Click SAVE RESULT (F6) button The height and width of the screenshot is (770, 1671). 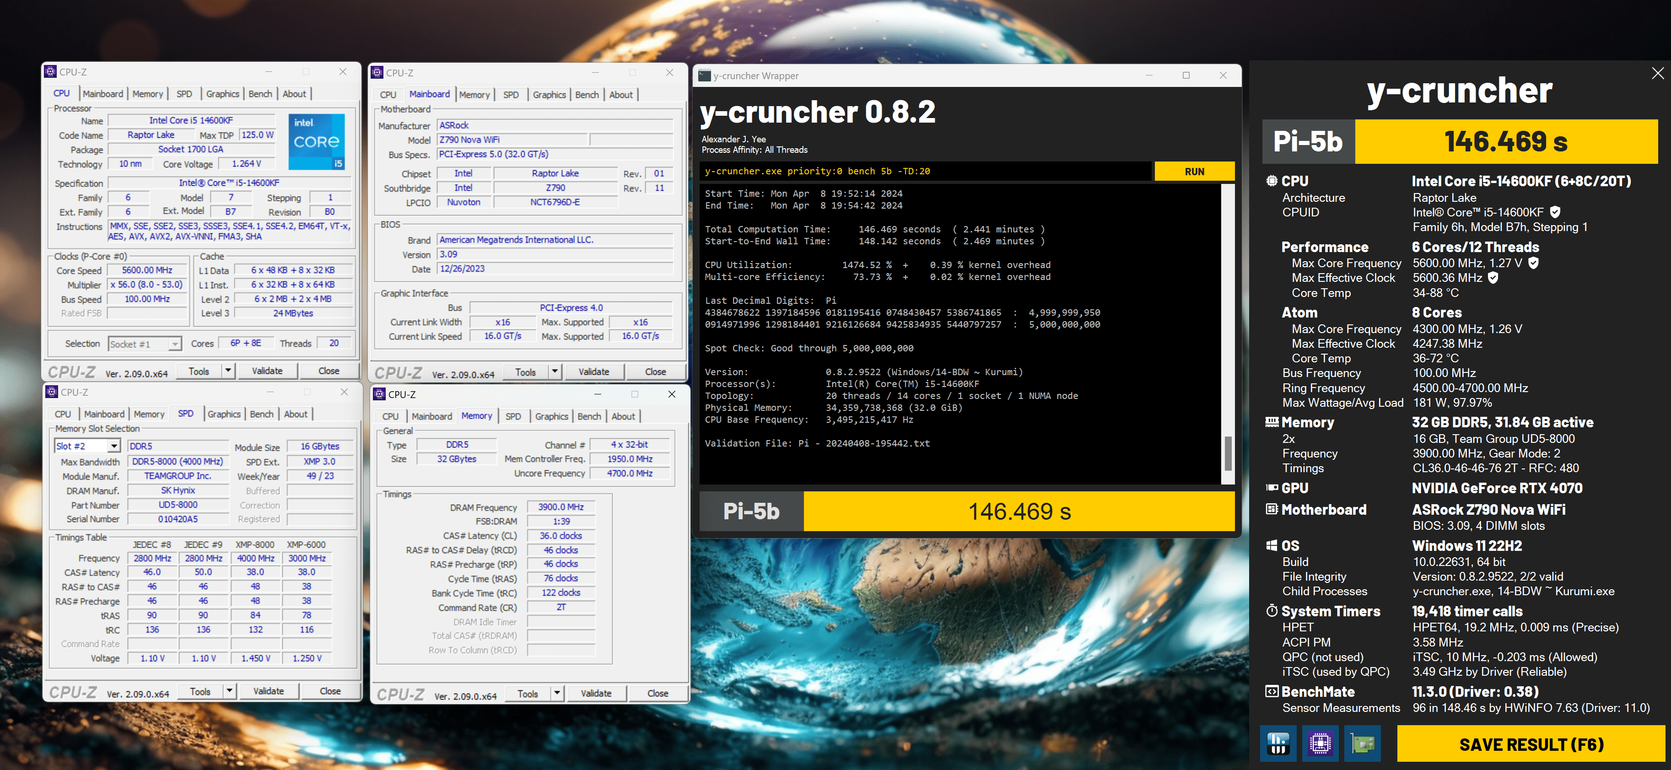click(1530, 744)
